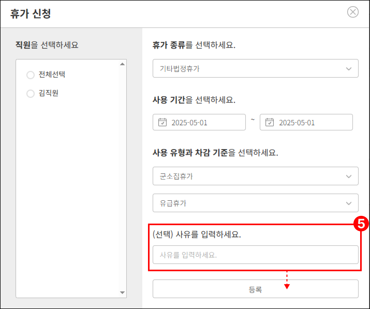Image resolution: width=370 pixels, height=309 pixels.
Task: Click employee list scroll down arrow
Action: tap(122, 293)
